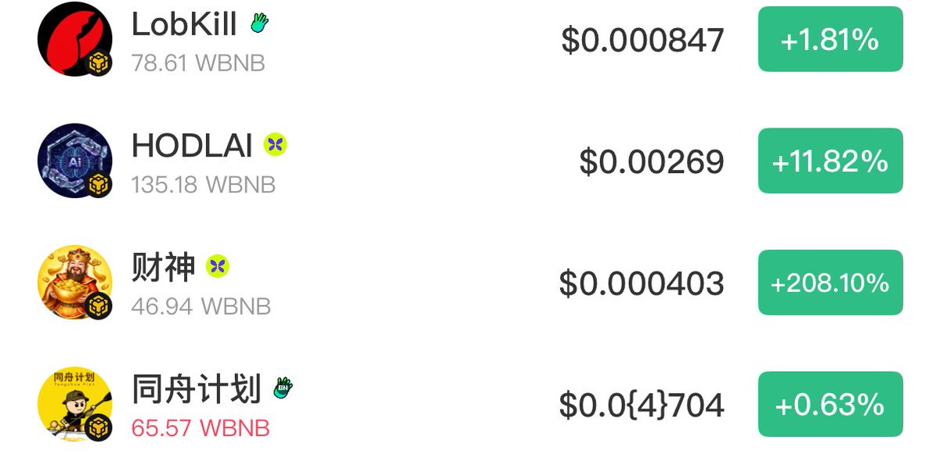Click the $0.00269 price of HODLAI
The width and height of the screenshot is (940, 458).
pos(652,161)
